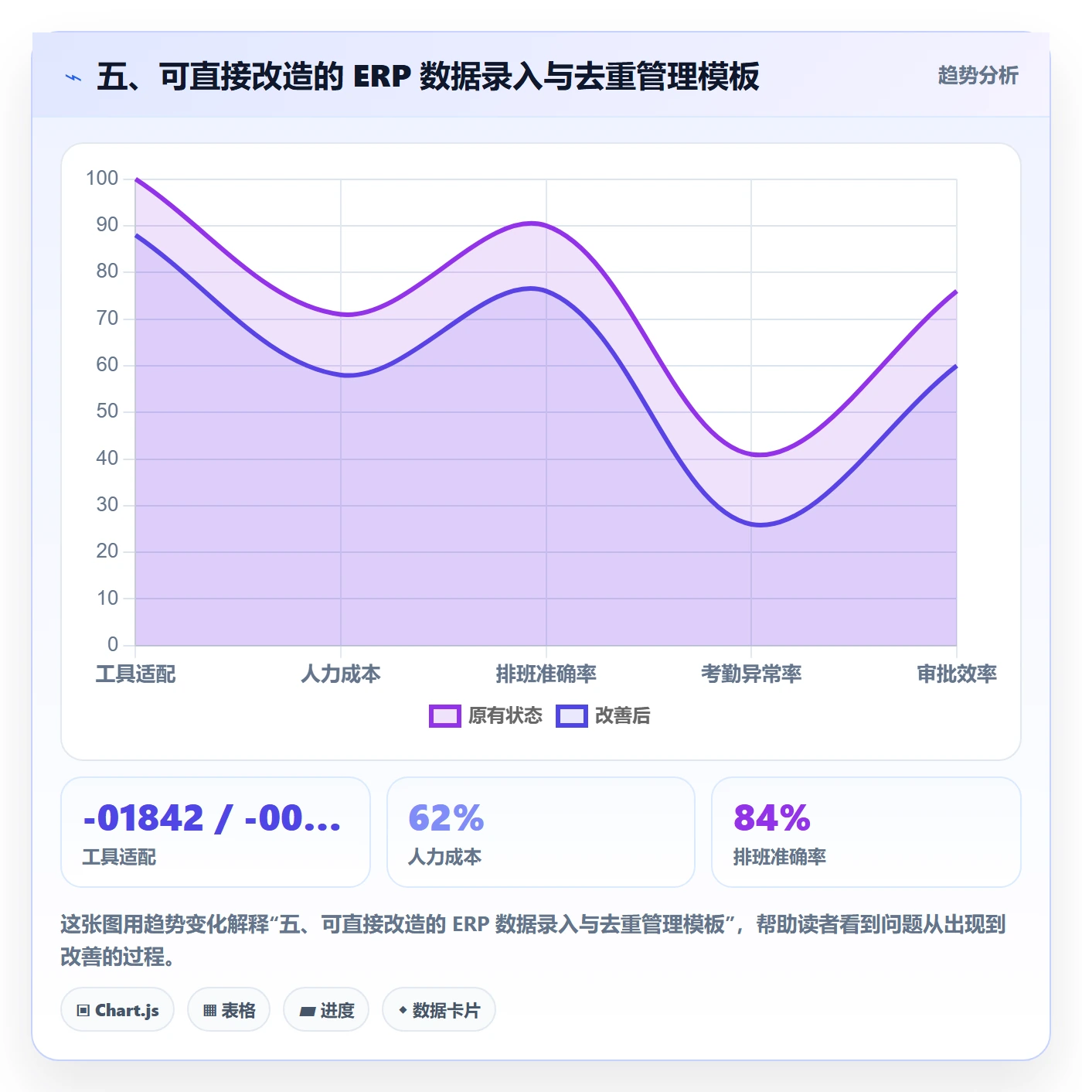Click the 50 y-axis value
Image resolution: width=1082 pixels, height=1092 pixels.
point(107,411)
